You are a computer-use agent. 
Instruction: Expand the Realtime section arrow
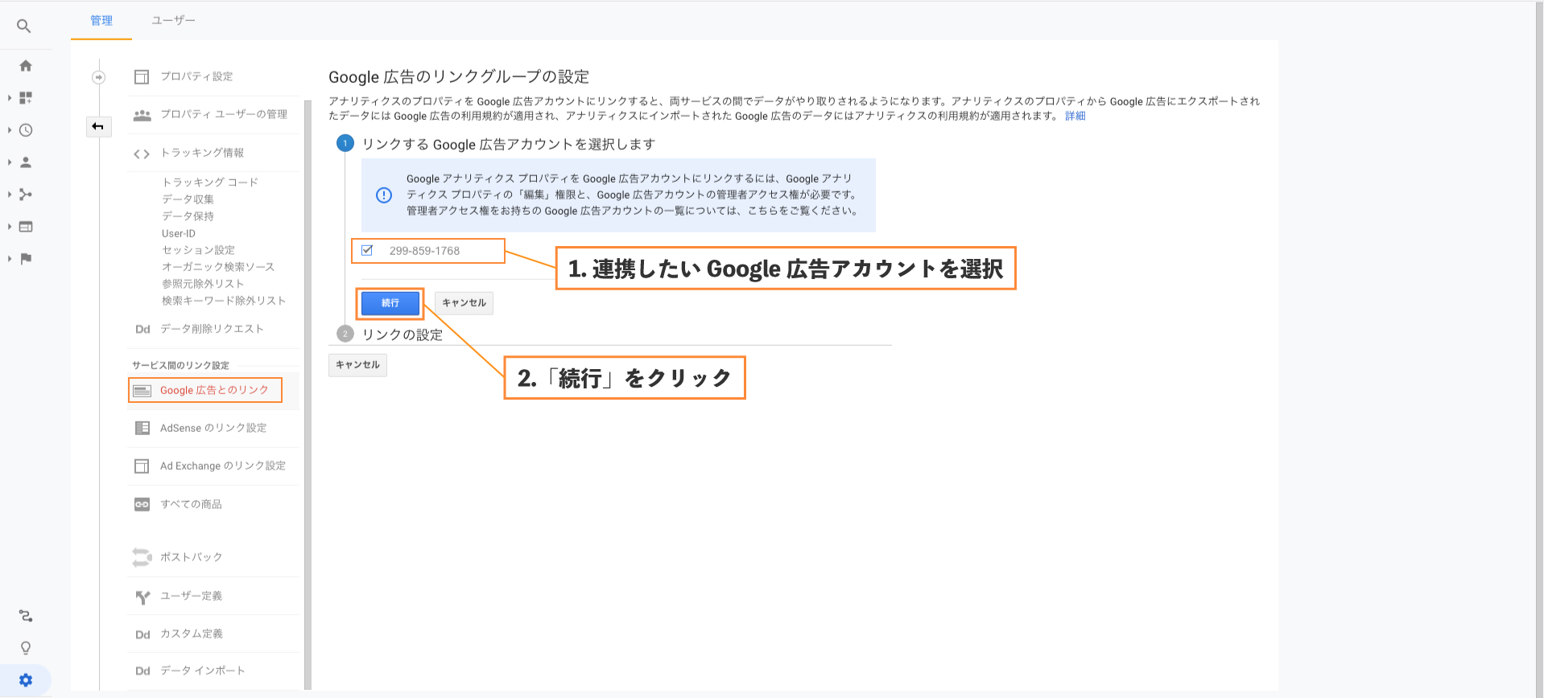(10, 130)
